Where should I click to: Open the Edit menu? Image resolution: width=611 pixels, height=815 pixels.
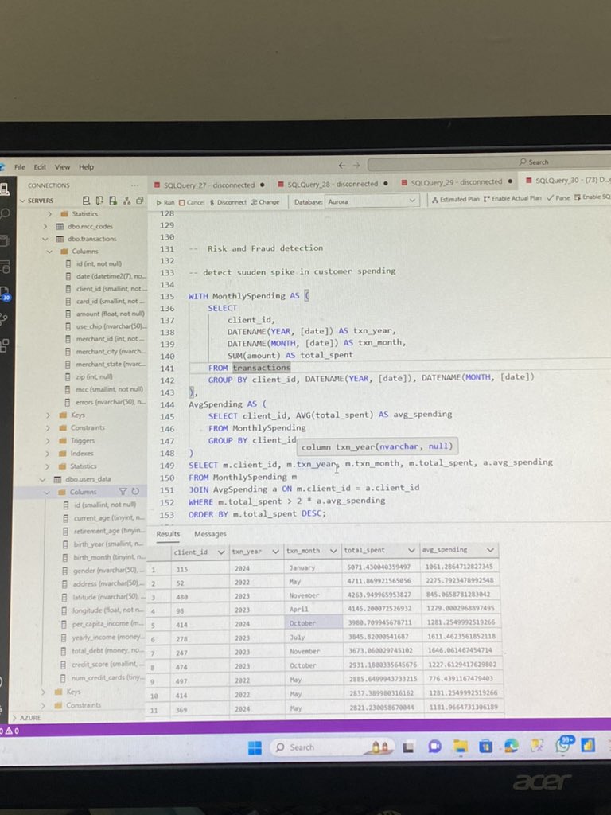40,167
